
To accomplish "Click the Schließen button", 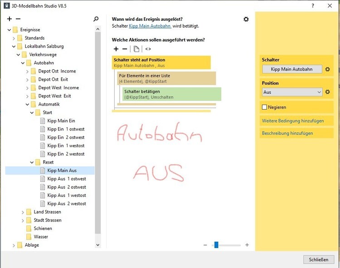I will pos(319,259).
